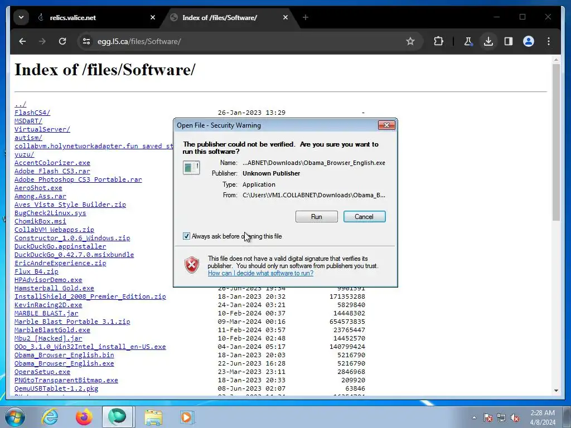Download KevinRacing2D.exe
Screen dimensions: 571x428
[49, 305]
